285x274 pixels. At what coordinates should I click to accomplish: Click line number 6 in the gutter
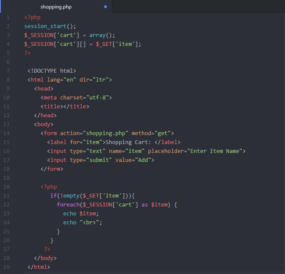coord(8,62)
